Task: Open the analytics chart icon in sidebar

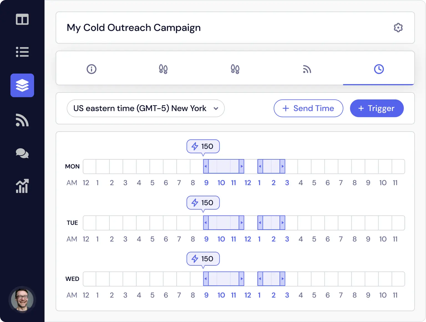Action: [x=22, y=186]
